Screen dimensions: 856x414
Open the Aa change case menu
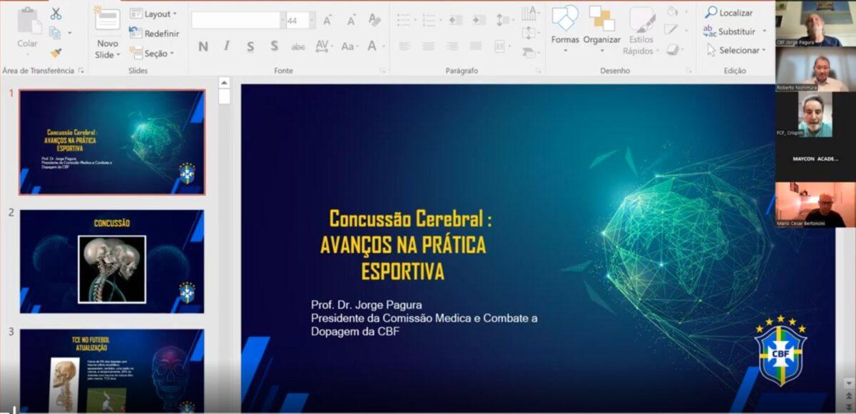[349, 45]
